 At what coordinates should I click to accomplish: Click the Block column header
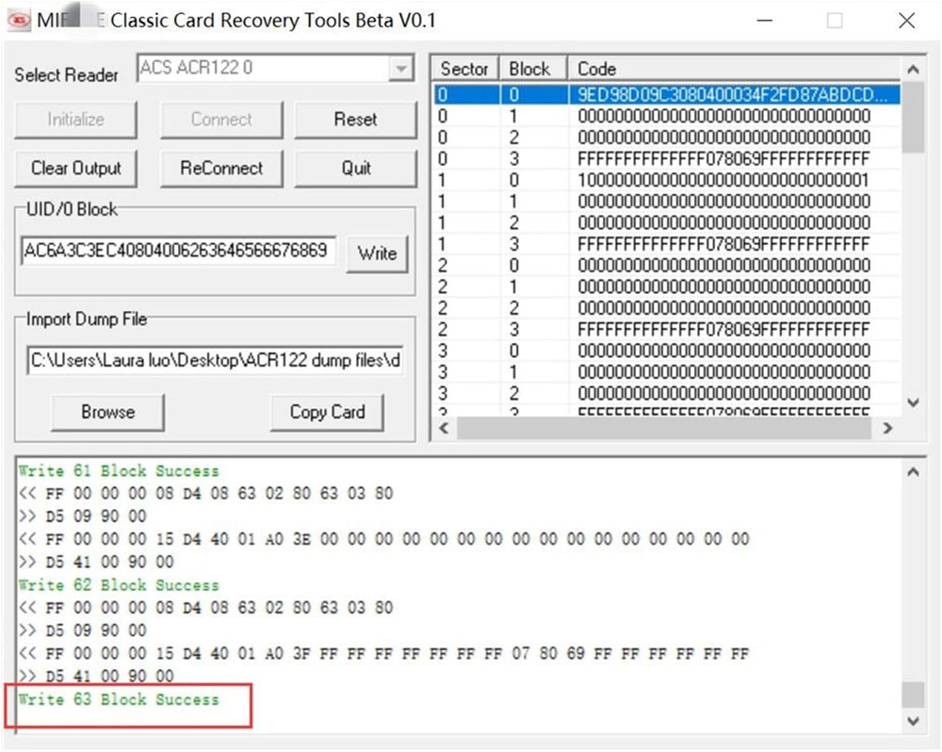[529, 69]
